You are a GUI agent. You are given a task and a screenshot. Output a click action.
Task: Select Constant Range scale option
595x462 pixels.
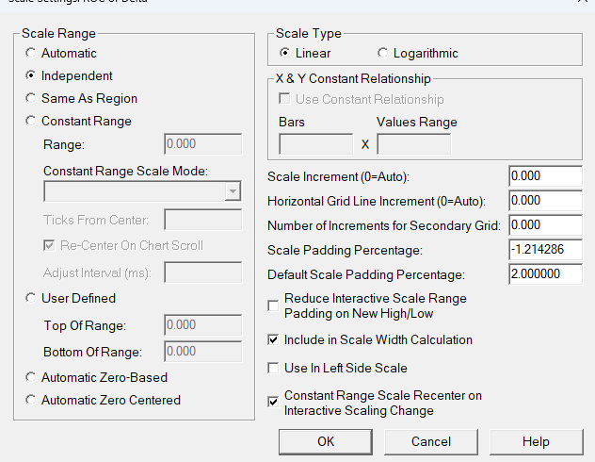click(x=31, y=121)
